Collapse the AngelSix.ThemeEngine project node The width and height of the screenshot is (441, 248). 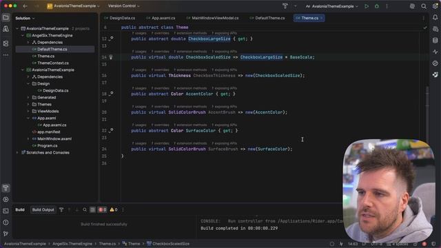23,35
